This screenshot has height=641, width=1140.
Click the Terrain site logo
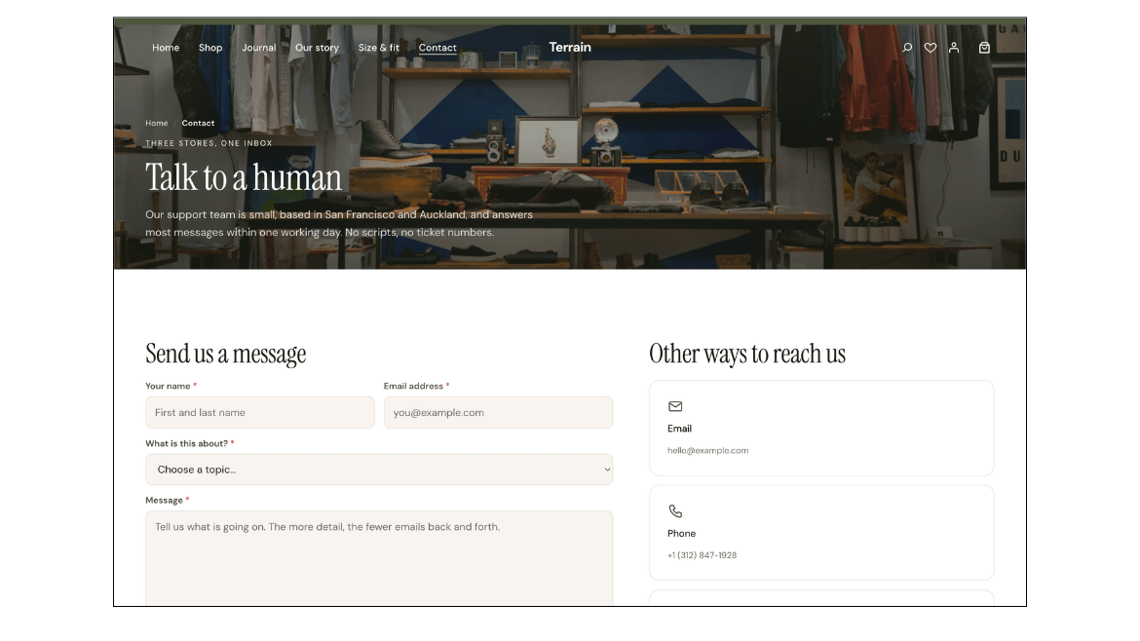pyautogui.click(x=570, y=47)
